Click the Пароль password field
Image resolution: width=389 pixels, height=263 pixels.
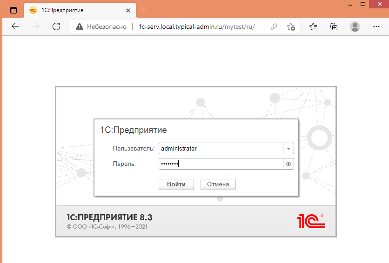[221, 164]
